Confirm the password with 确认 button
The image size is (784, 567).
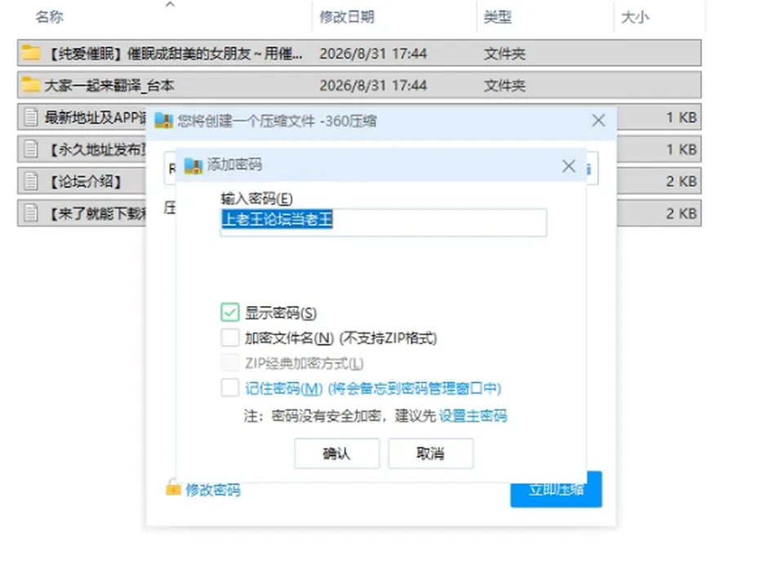click(x=337, y=454)
